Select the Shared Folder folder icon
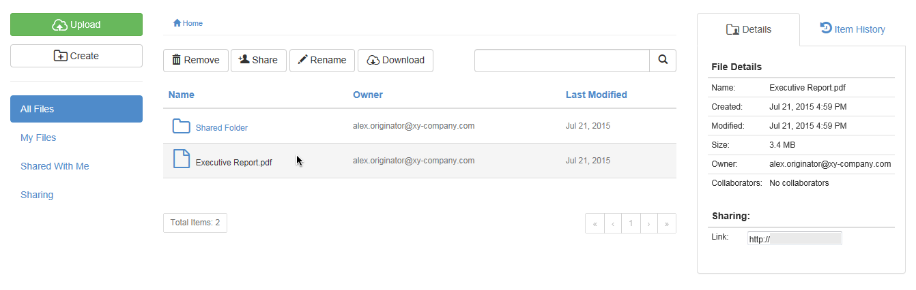The width and height of the screenshot is (916, 290). point(181,127)
